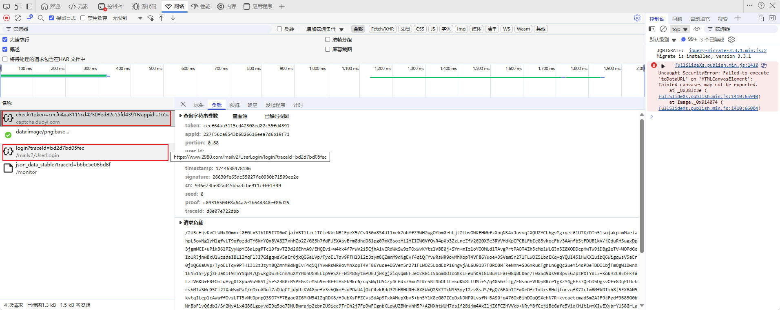Click 已解码视图 button

coord(277,116)
